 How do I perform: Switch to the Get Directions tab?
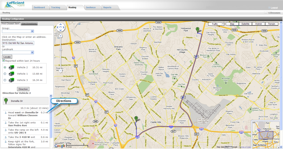tap(29, 24)
